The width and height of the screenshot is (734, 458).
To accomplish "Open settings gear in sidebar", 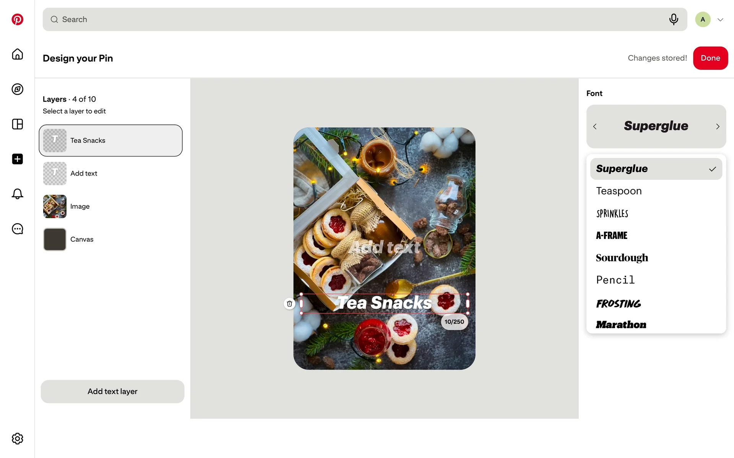I will [x=17, y=439].
